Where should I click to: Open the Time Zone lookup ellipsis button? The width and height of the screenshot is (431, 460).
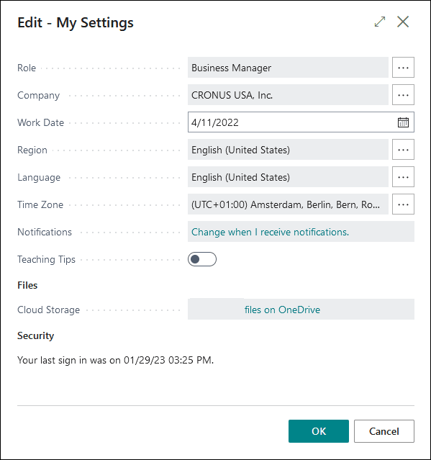403,204
